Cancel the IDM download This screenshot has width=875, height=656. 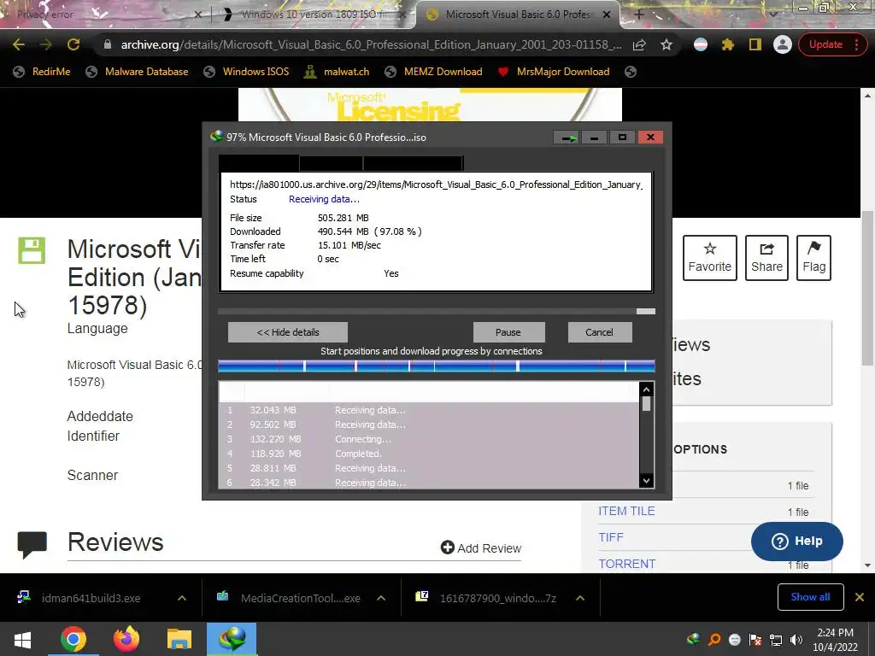tap(600, 332)
